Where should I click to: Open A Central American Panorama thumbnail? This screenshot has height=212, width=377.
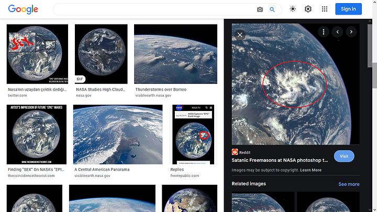pyautogui.click(x=118, y=135)
